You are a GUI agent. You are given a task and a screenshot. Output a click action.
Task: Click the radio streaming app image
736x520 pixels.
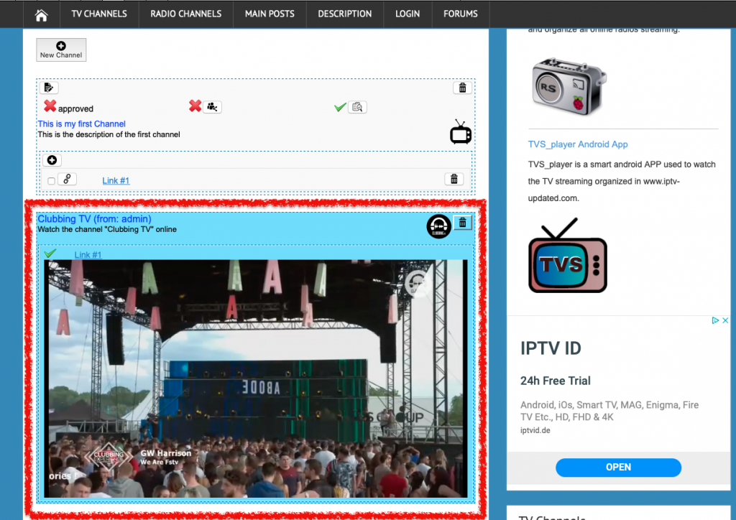(x=569, y=85)
